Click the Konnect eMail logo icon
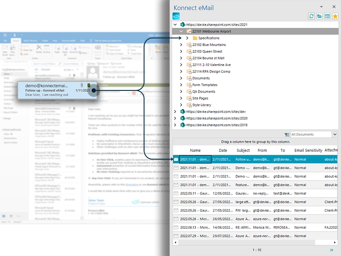341x256 pixels. (x=176, y=16)
